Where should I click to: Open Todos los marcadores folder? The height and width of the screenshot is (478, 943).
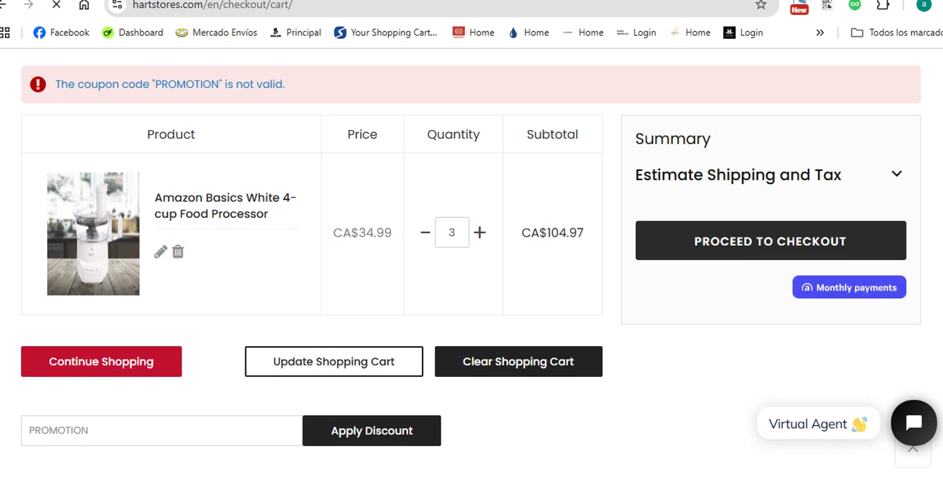pyautogui.click(x=896, y=33)
